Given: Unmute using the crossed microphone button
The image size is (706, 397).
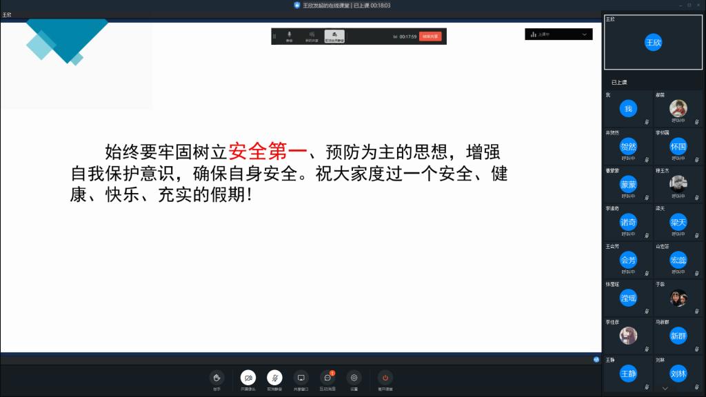Looking at the screenshot, I should (x=274, y=378).
